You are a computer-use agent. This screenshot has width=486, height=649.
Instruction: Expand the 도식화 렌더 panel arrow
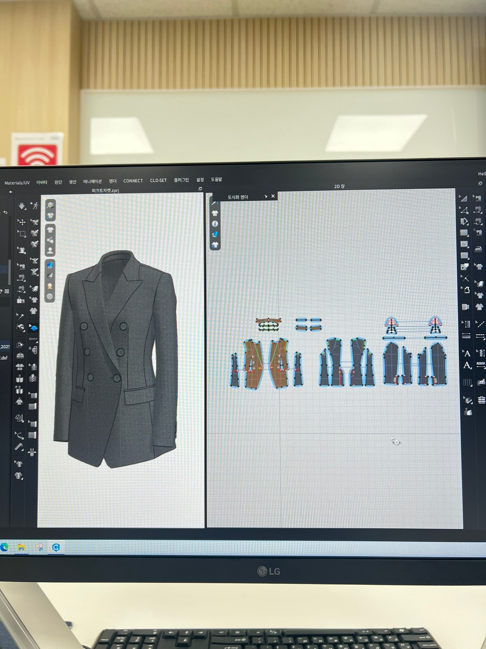click(x=265, y=197)
